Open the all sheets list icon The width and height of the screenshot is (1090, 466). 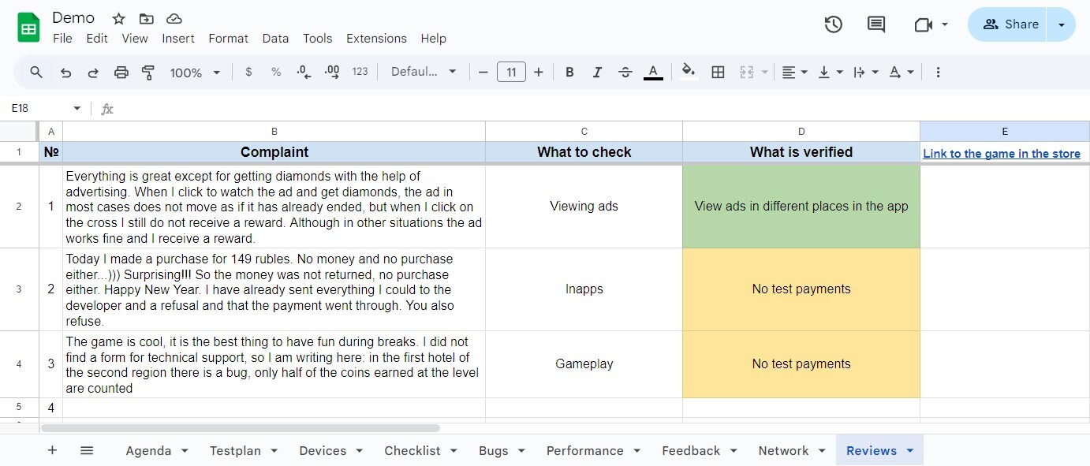tap(87, 450)
